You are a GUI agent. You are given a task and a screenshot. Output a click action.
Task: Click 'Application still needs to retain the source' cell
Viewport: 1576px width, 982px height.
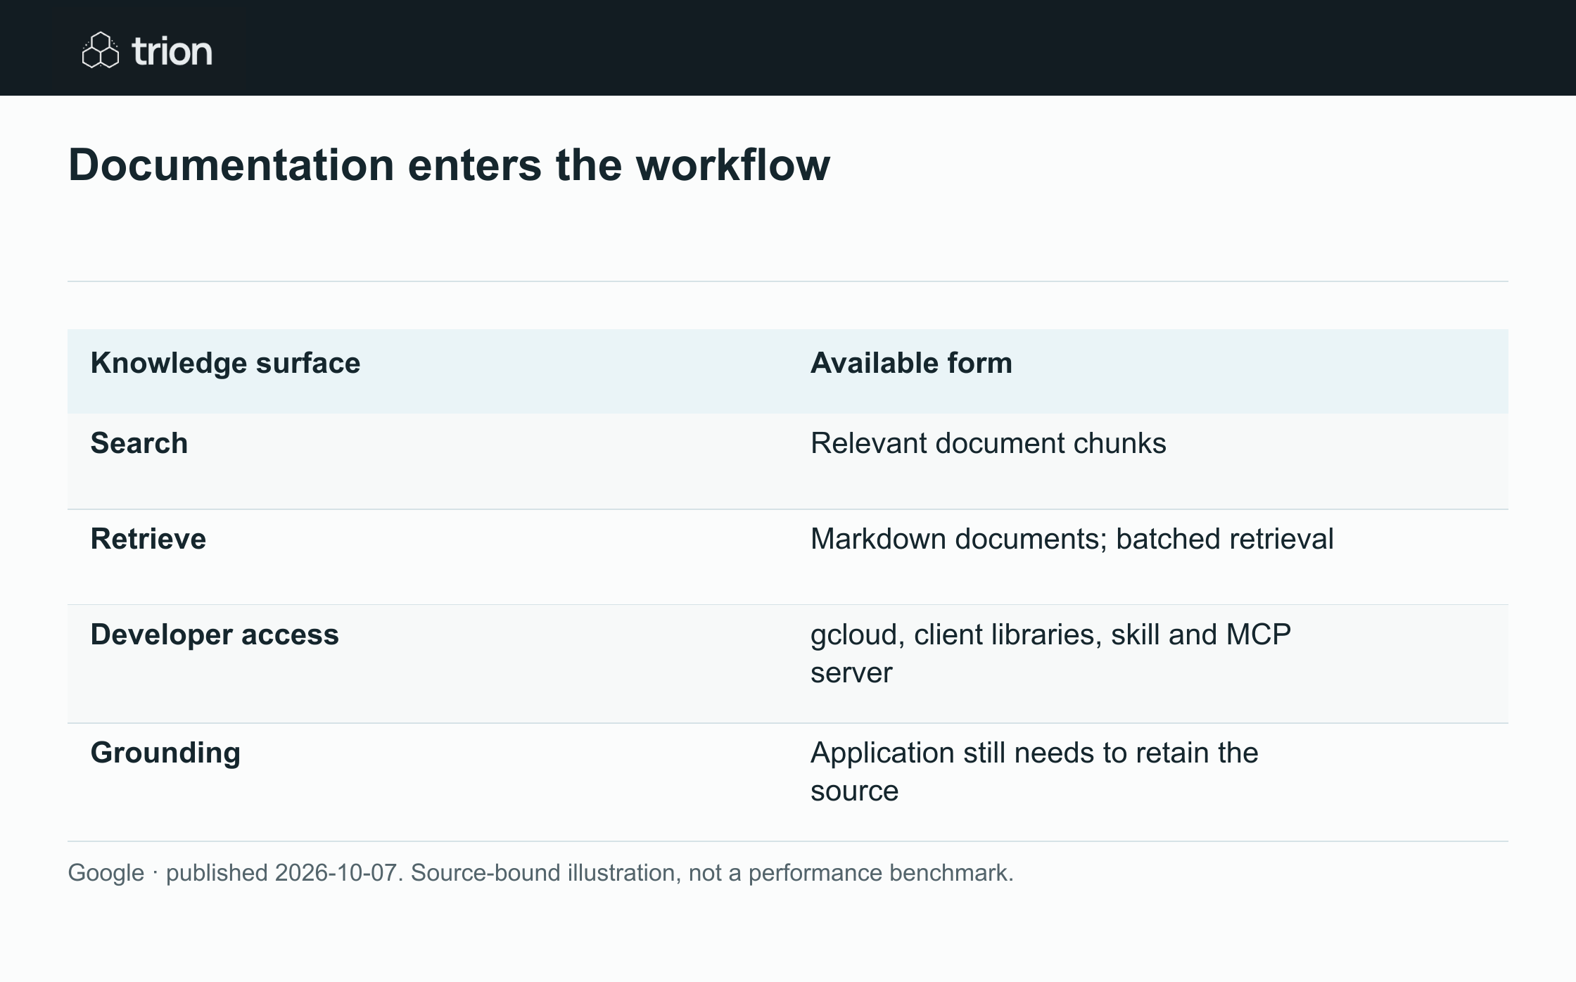pyautogui.click(x=1034, y=772)
